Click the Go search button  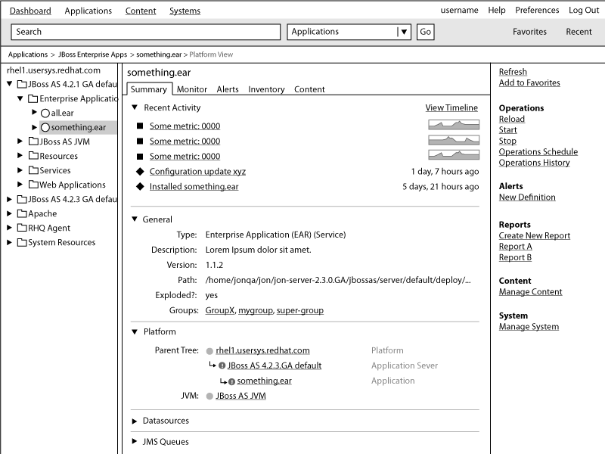(x=425, y=32)
